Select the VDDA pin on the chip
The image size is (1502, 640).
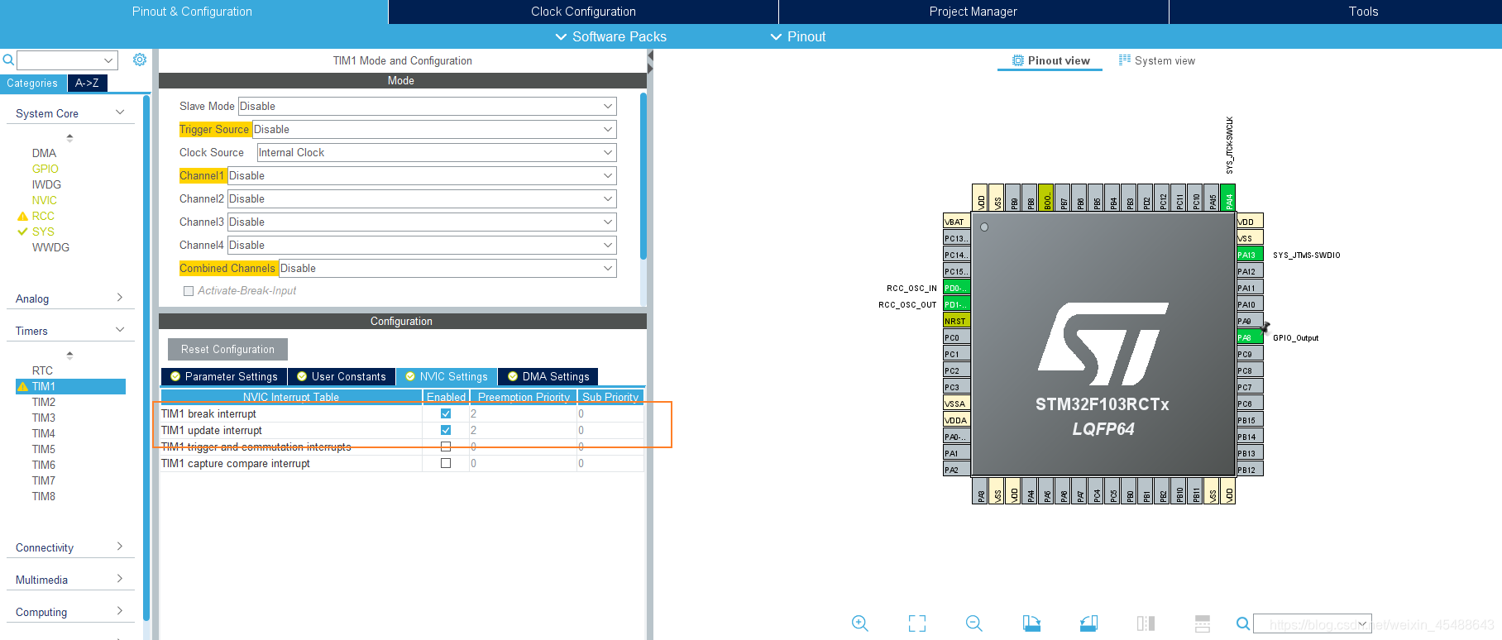956,420
